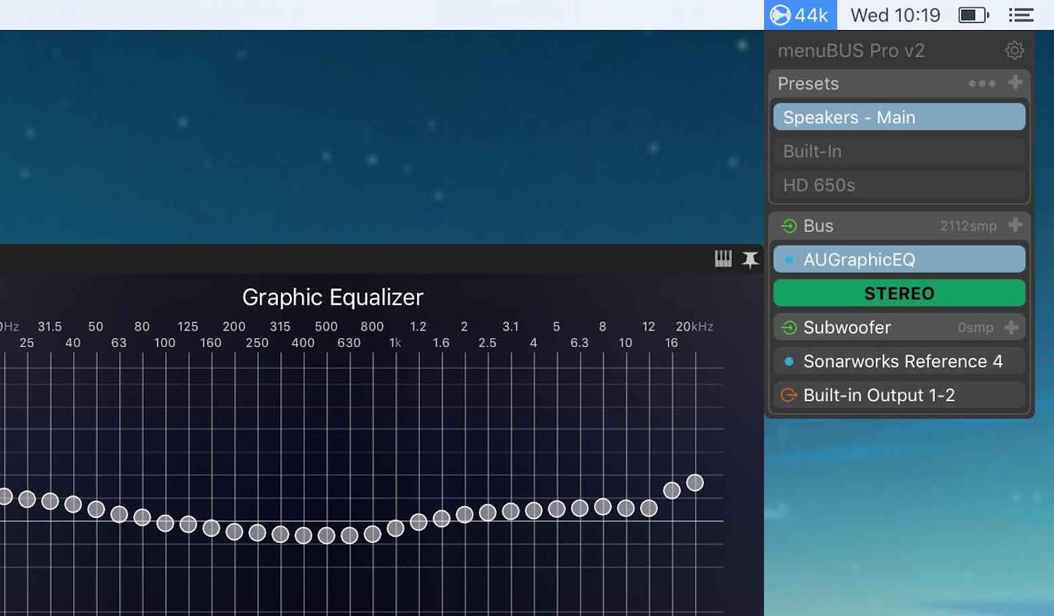Click the 25 Hz band slider handle
Image resolution: width=1054 pixels, height=616 pixels.
[x=27, y=499]
